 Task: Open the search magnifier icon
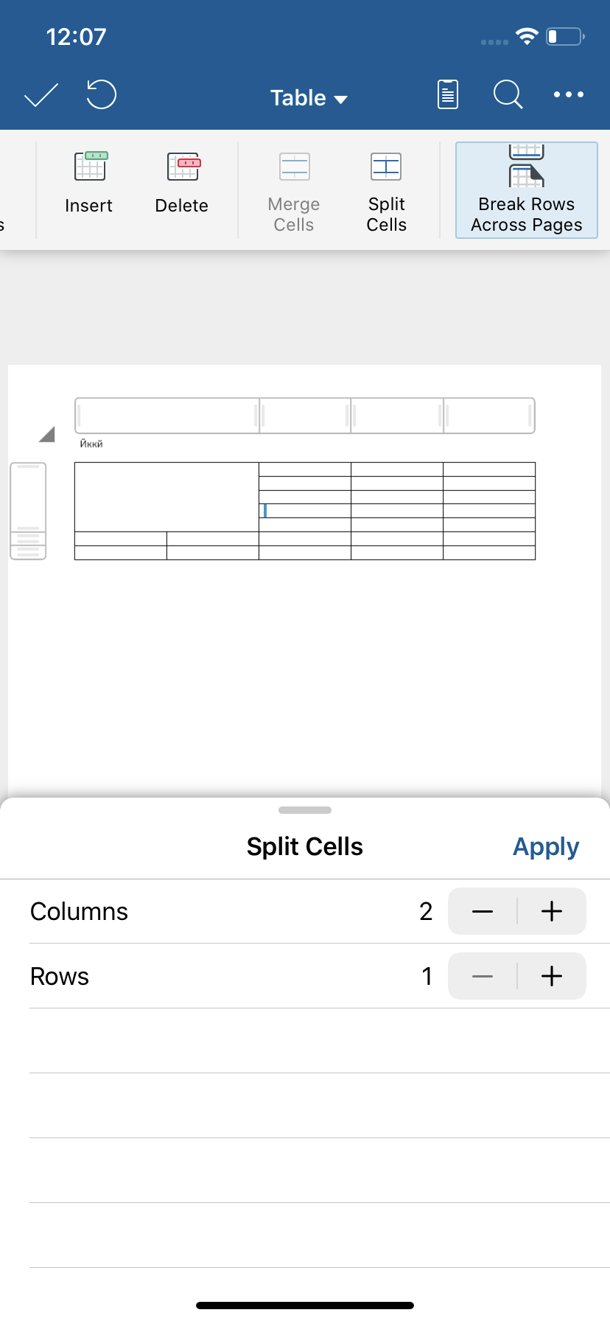[508, 94]
